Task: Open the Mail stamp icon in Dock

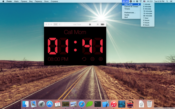Action: (33, 104)
